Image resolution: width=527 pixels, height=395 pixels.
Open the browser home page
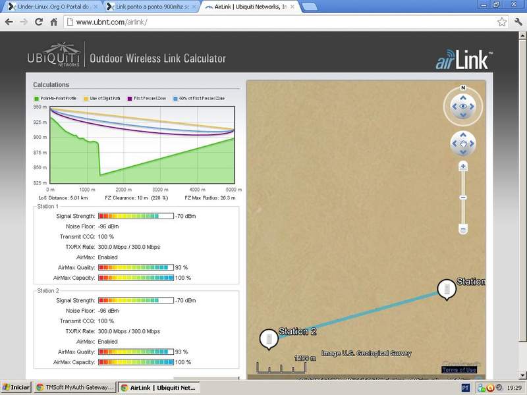(53, 22)
